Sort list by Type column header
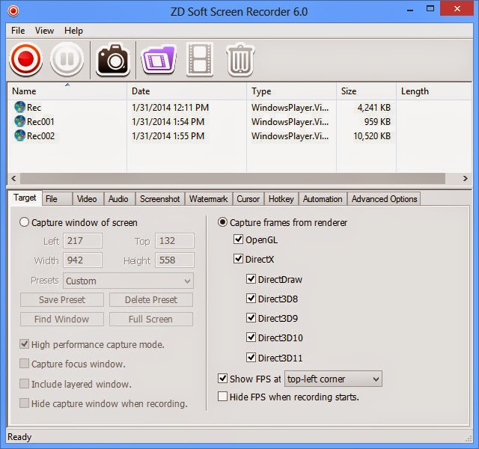 click(291, 91)
